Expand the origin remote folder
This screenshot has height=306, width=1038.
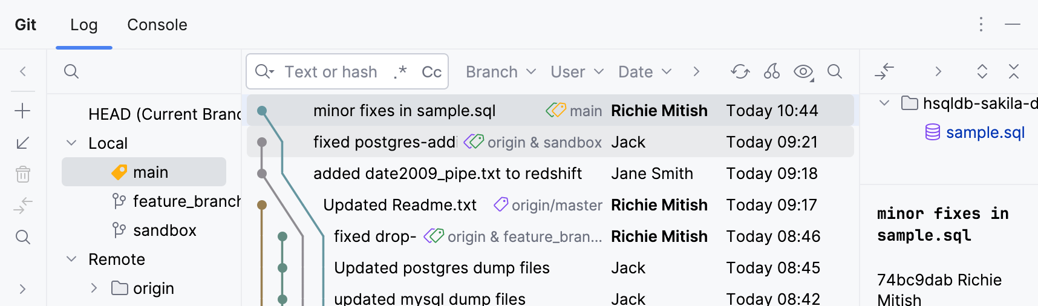coord(94,288)
